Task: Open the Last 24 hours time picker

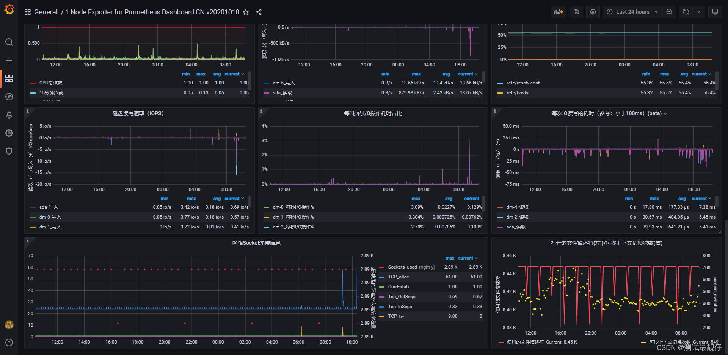Action: [x=632, y=12]
